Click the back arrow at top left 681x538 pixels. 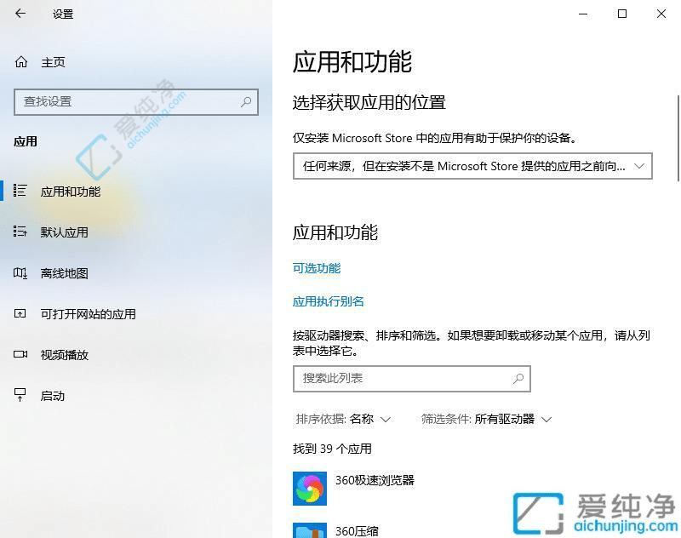coord(20,14)
